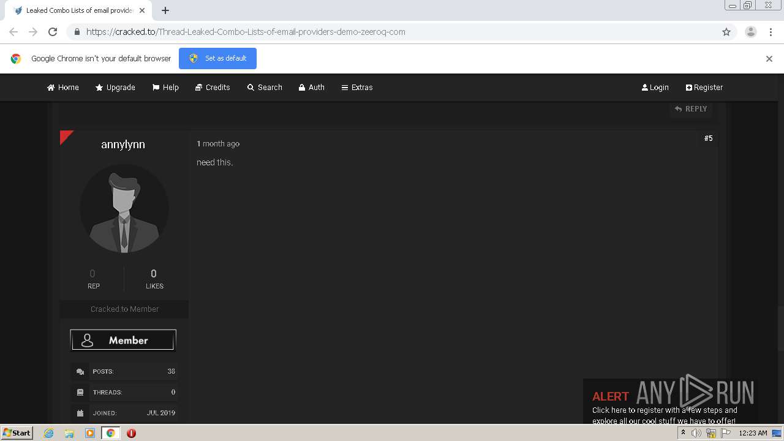Click the POSTS chat bubble icon
784x441 pixels.
(80, 372)
